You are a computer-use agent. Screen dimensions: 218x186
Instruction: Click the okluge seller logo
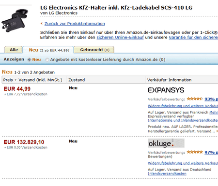tap(166, 143)
